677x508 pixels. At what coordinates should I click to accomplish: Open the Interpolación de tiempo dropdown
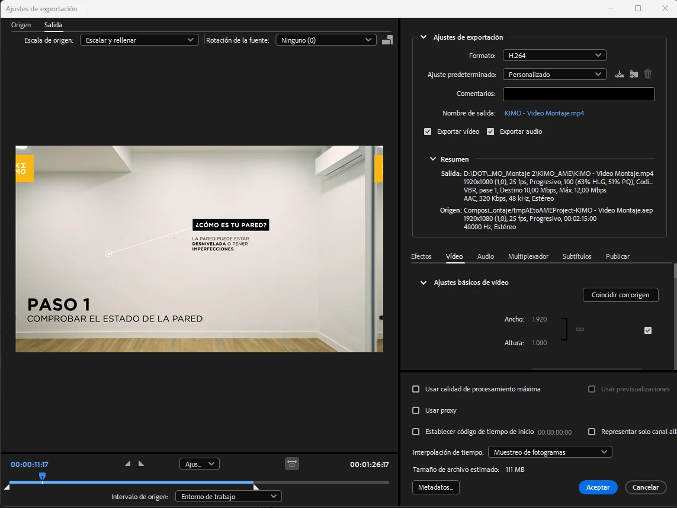pyautogui.click(x=550, y=452)
